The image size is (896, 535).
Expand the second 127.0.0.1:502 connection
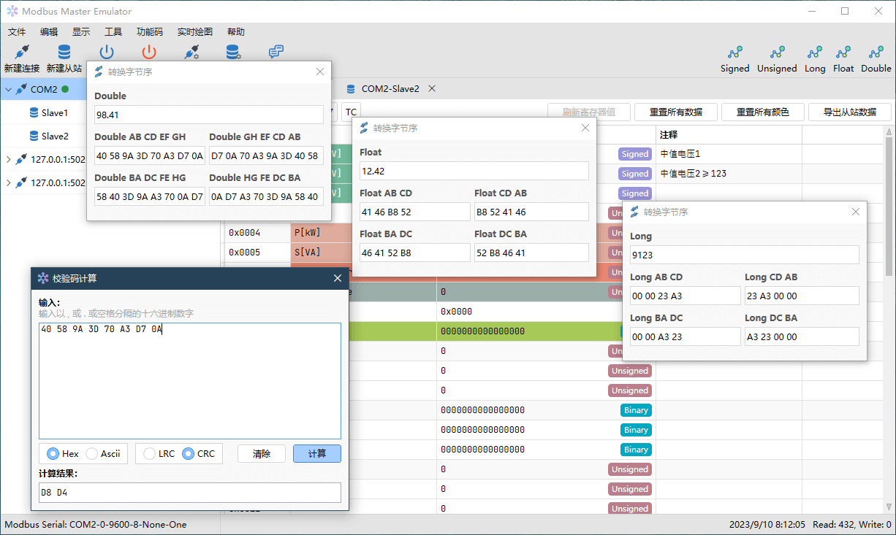[x=8, y=182]
